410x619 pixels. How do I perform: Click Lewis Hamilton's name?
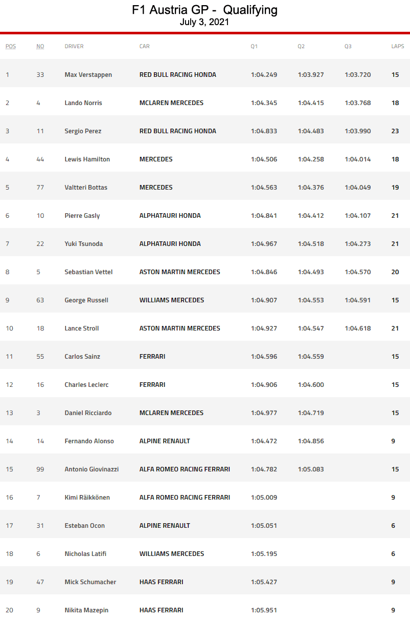(87, 159)
